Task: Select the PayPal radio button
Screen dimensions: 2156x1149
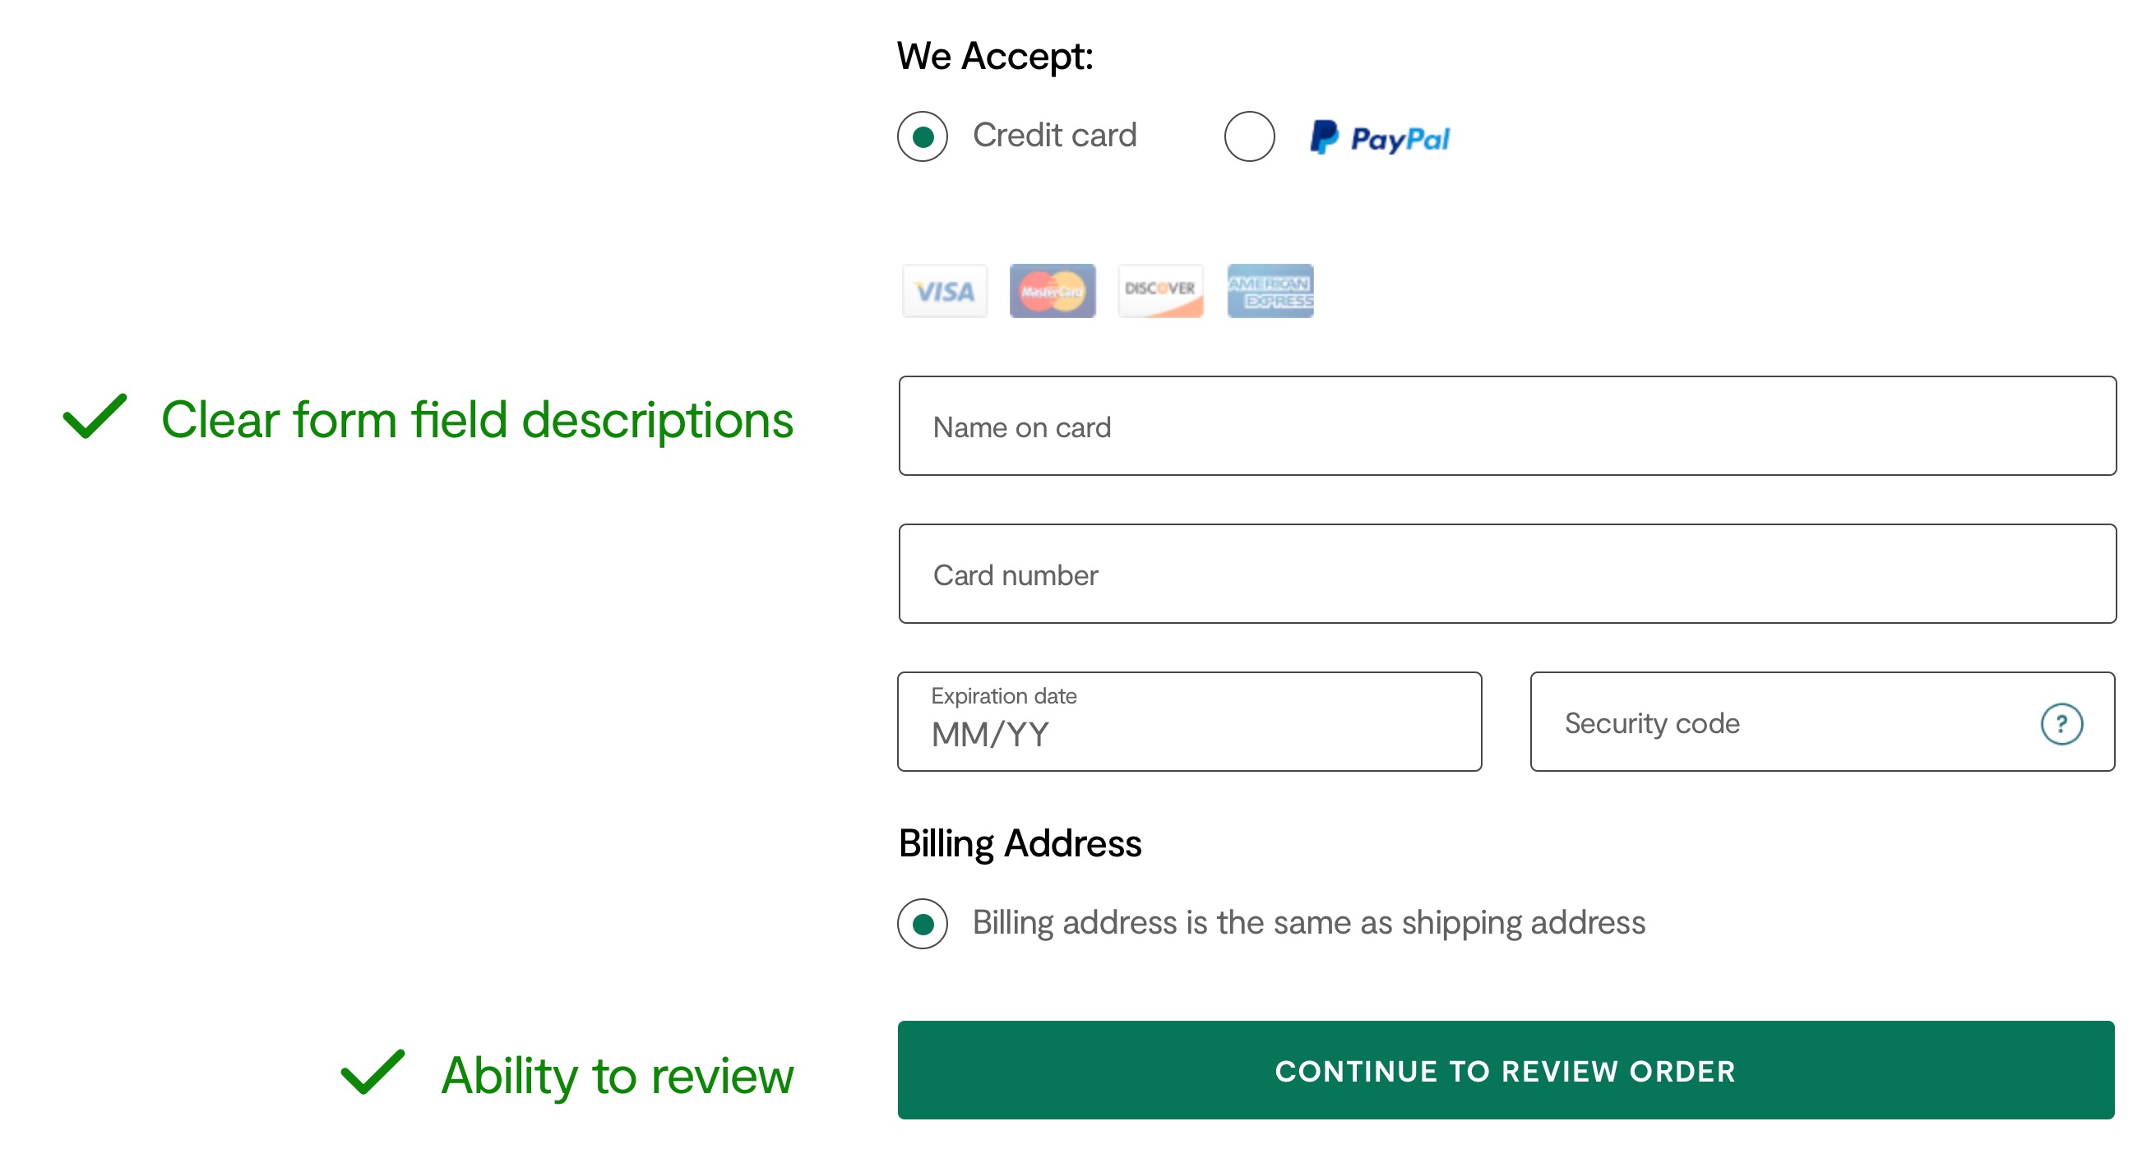Action: point(1249,136)
